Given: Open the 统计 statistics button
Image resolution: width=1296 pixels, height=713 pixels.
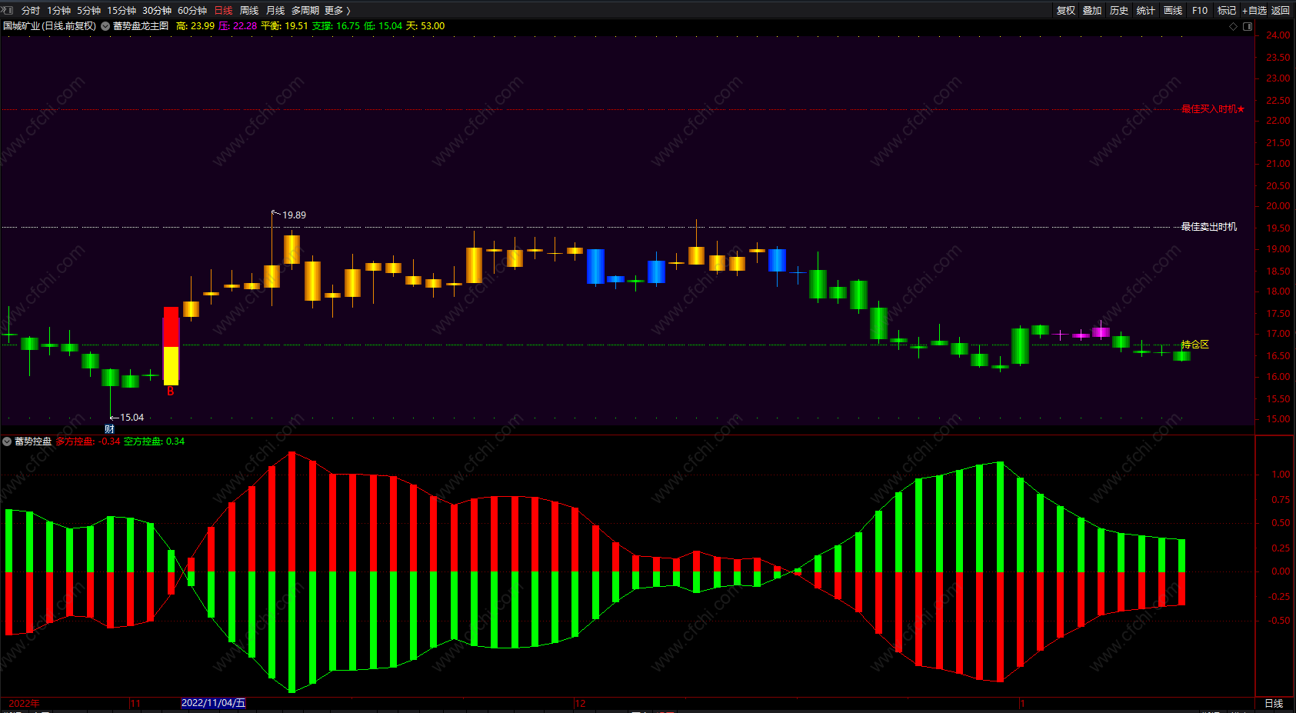Looking at the screenshot, I should tap(1146, 11).
